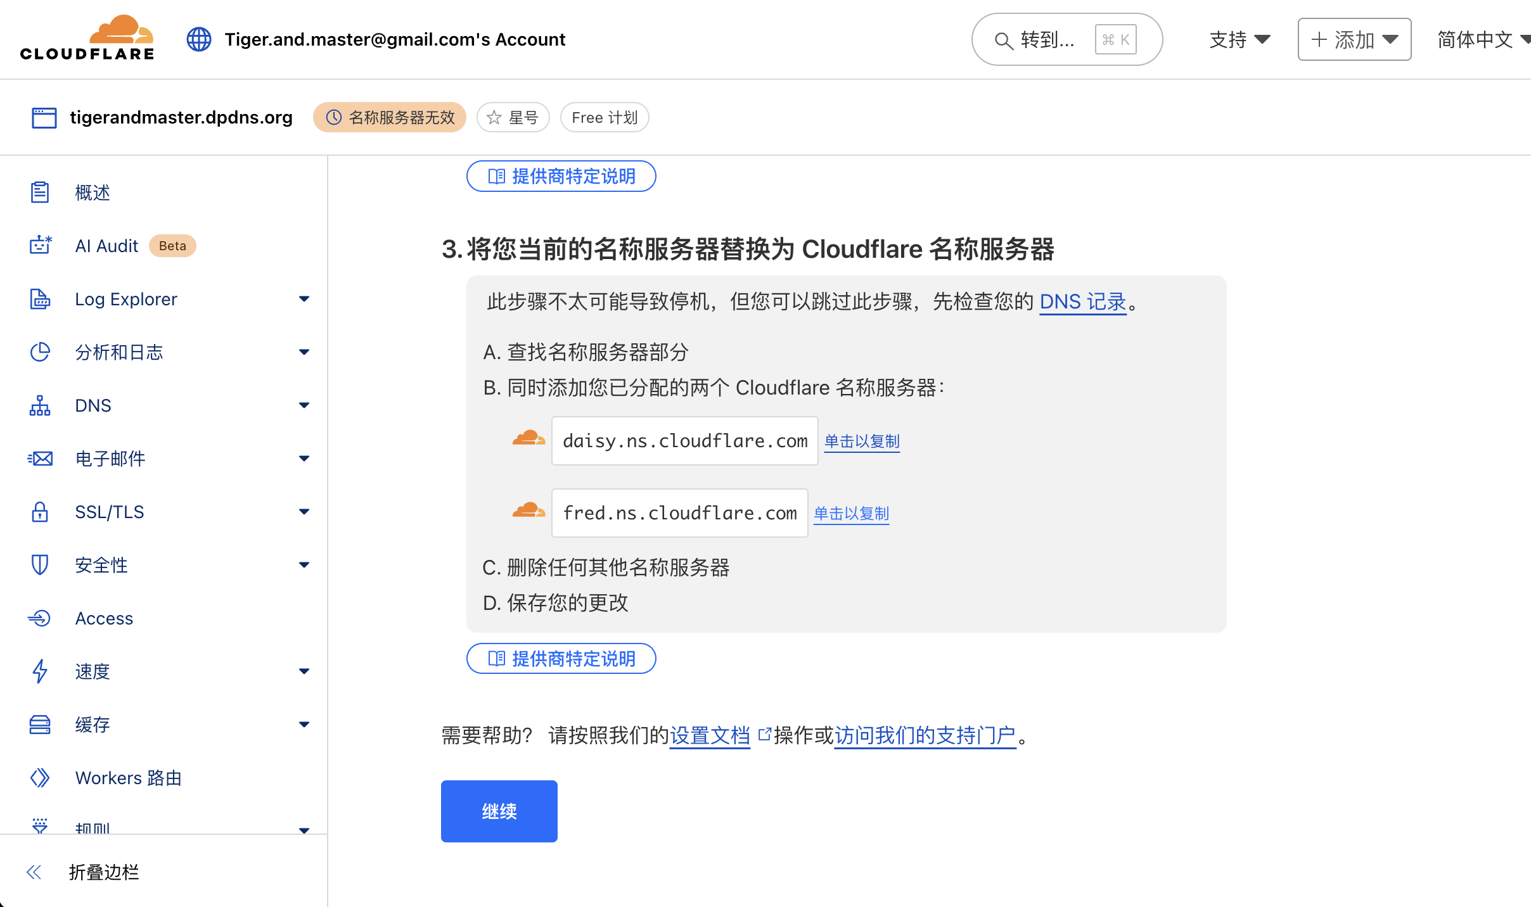Click the AI Audit robot icon

click(41, 245)
